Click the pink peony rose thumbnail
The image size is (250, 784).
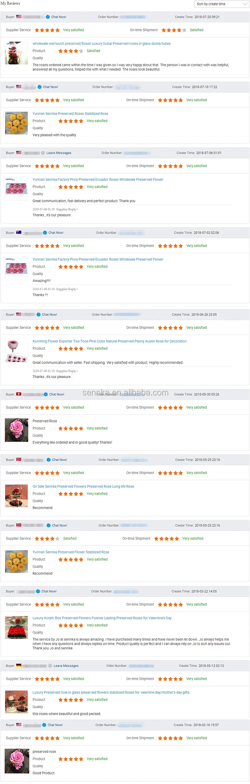(x=17, y=351)
